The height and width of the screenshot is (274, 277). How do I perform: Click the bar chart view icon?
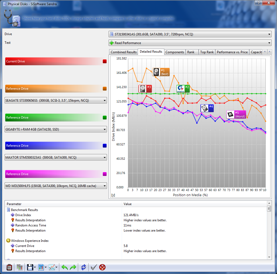point(41,267)
